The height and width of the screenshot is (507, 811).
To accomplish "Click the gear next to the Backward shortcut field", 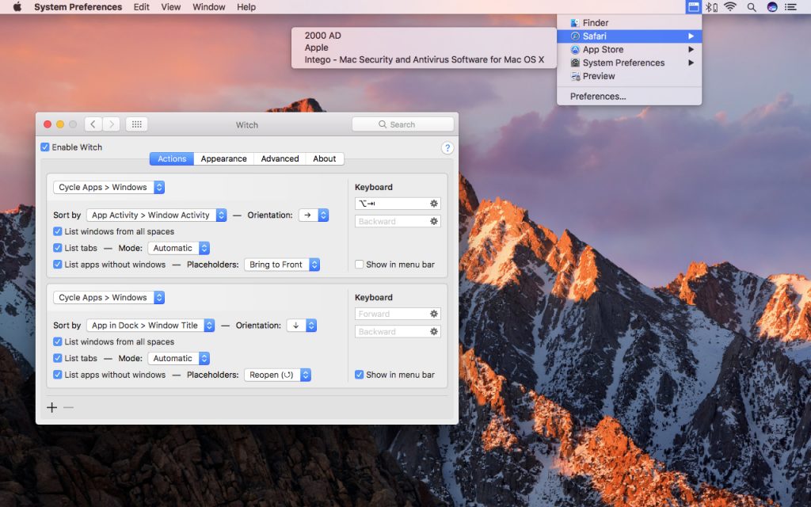I will 433,221.
